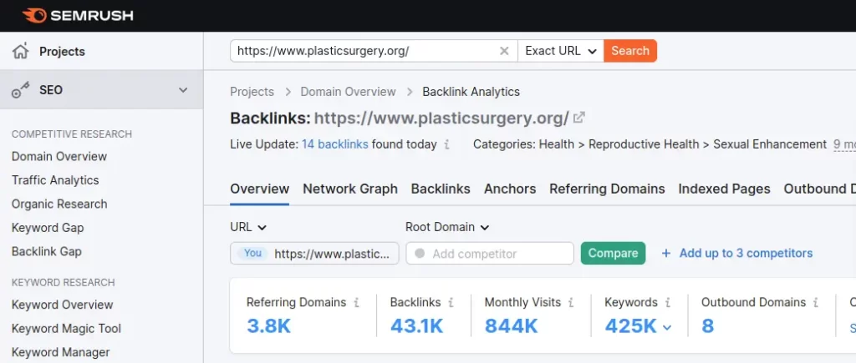856x363 pixels.
Task: Show info icon for Keywords metric
Action: pos(668,302)
